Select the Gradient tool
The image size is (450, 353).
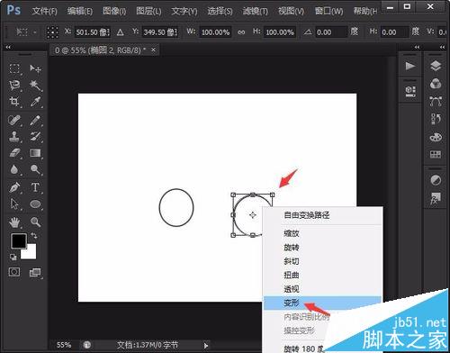35,153
